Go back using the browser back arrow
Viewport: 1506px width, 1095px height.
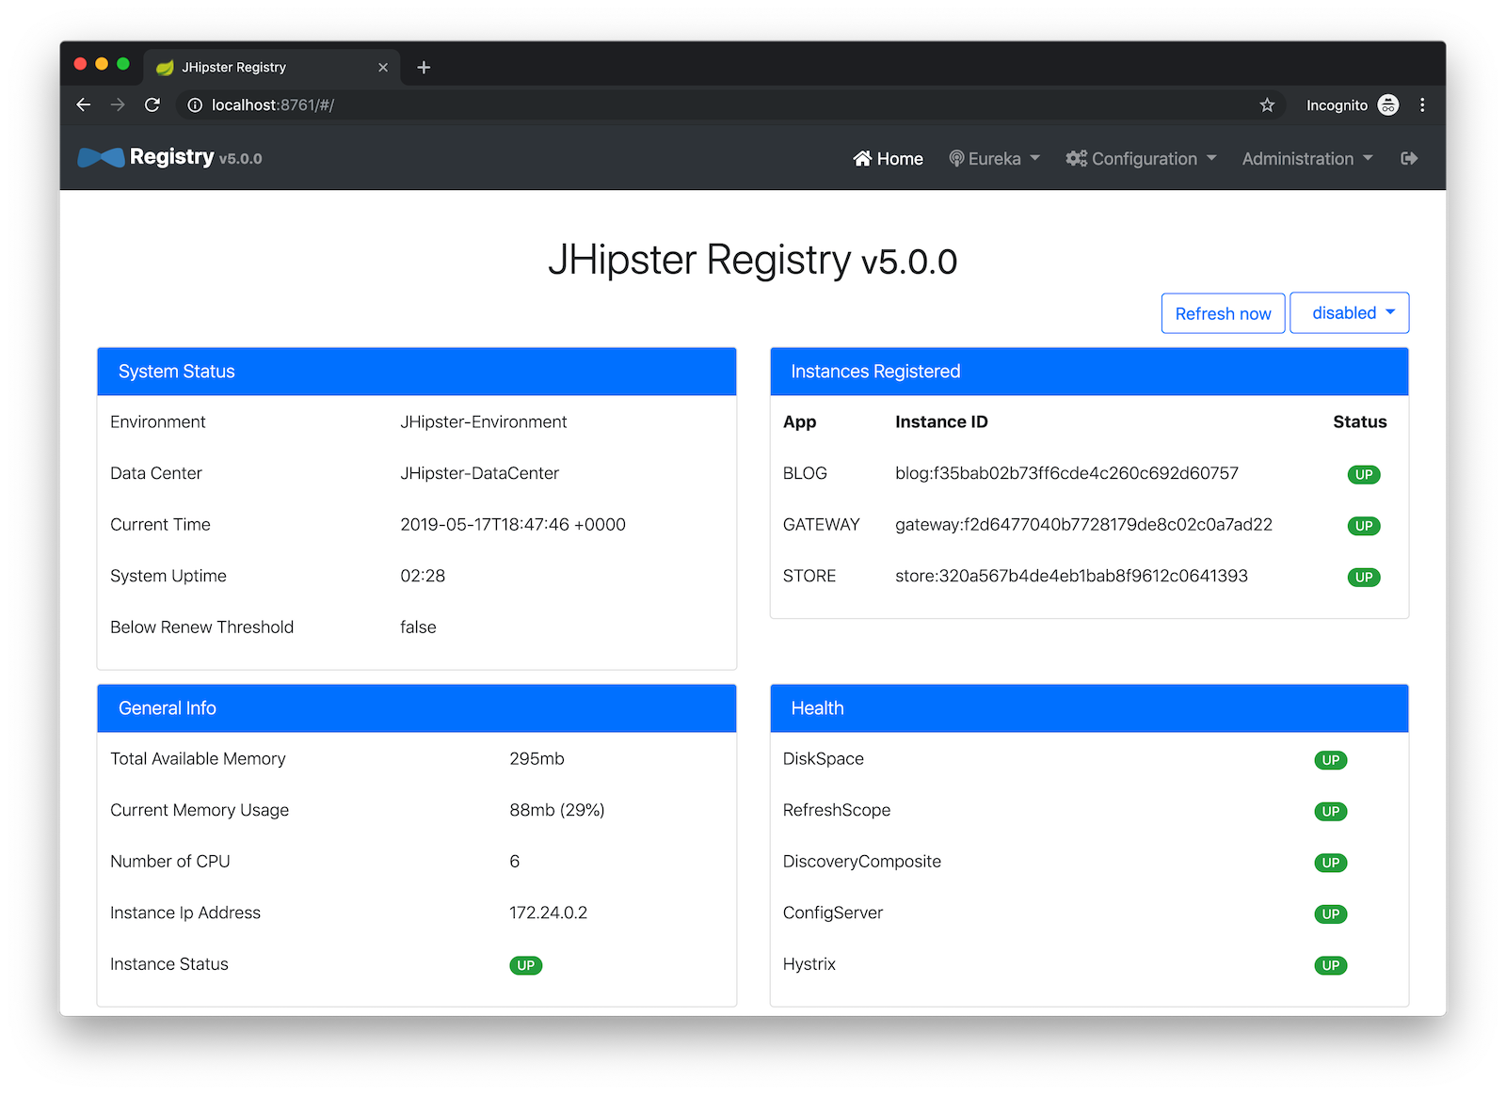(x=84, y=105)
